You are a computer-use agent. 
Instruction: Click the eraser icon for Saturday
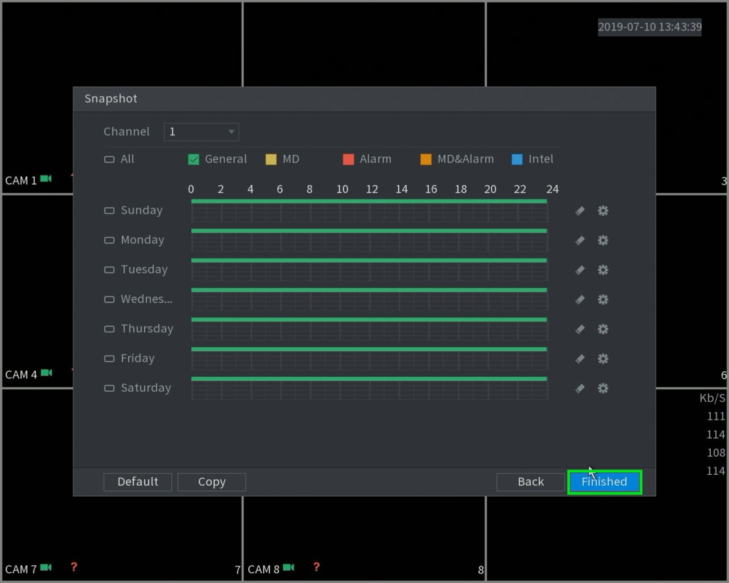point(580,389)
